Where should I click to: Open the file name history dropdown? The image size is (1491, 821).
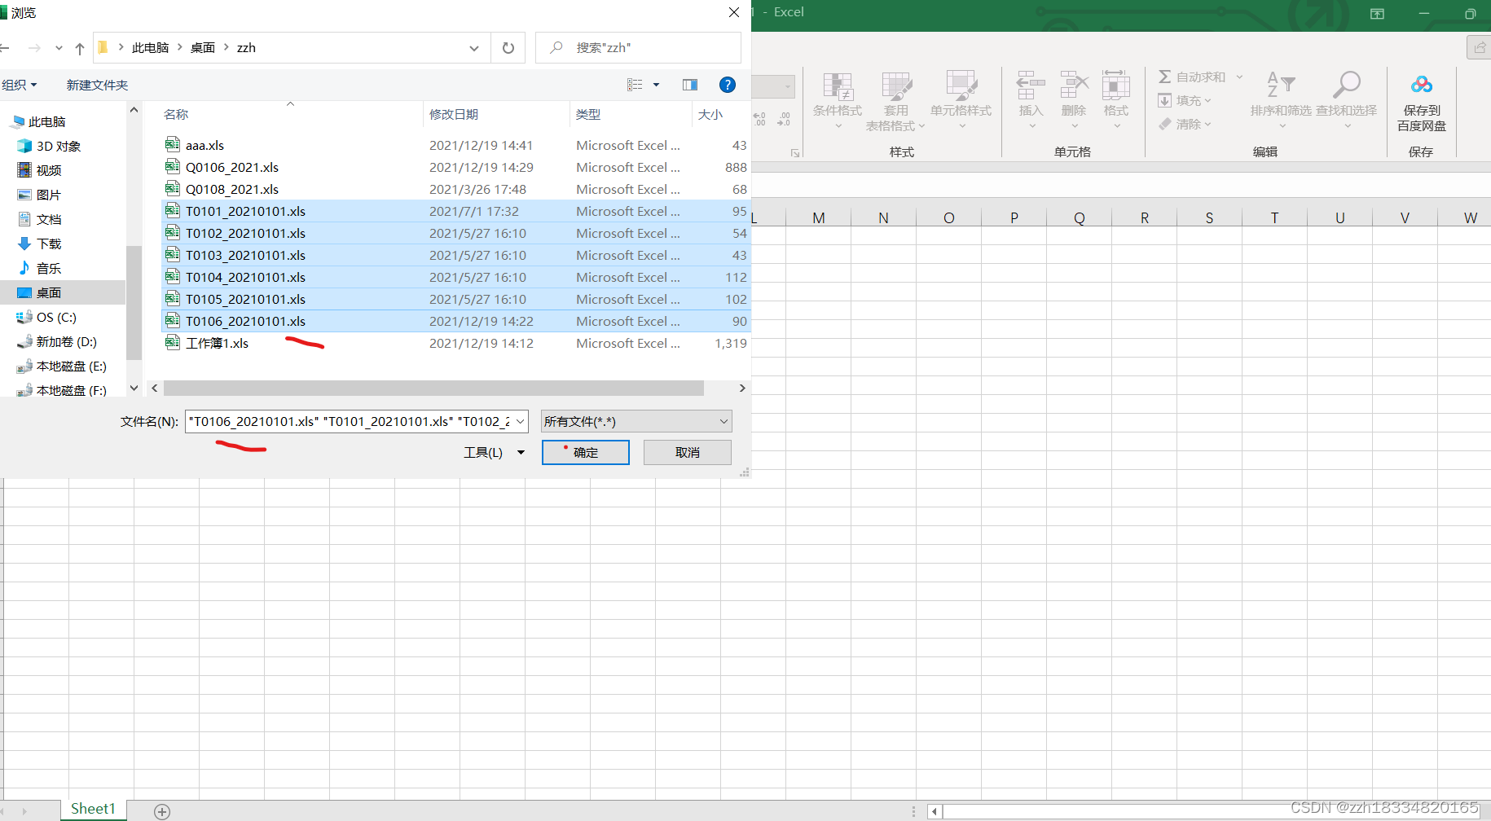pyautogui.click(x=521, y=421)
